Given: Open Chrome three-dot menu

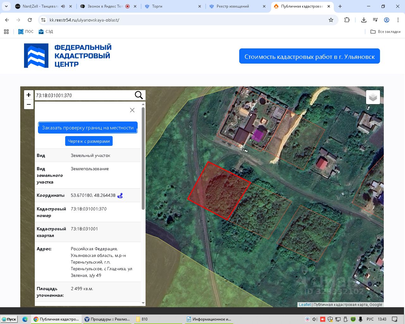Looking at the screenshot, I should pyautogui.click(x=398, y=20).
